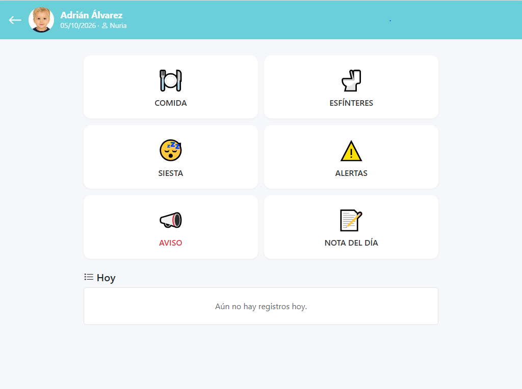Viewport: 522px width, 389px height.
Task: Click the Adrián Álvarez name header
Action: tap(92, 15)
